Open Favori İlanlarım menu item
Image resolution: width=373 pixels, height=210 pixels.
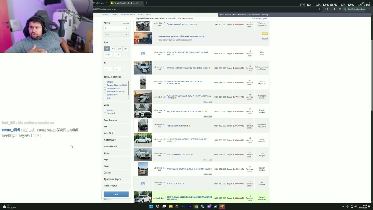pyautogui.click(x=226, y=15)
